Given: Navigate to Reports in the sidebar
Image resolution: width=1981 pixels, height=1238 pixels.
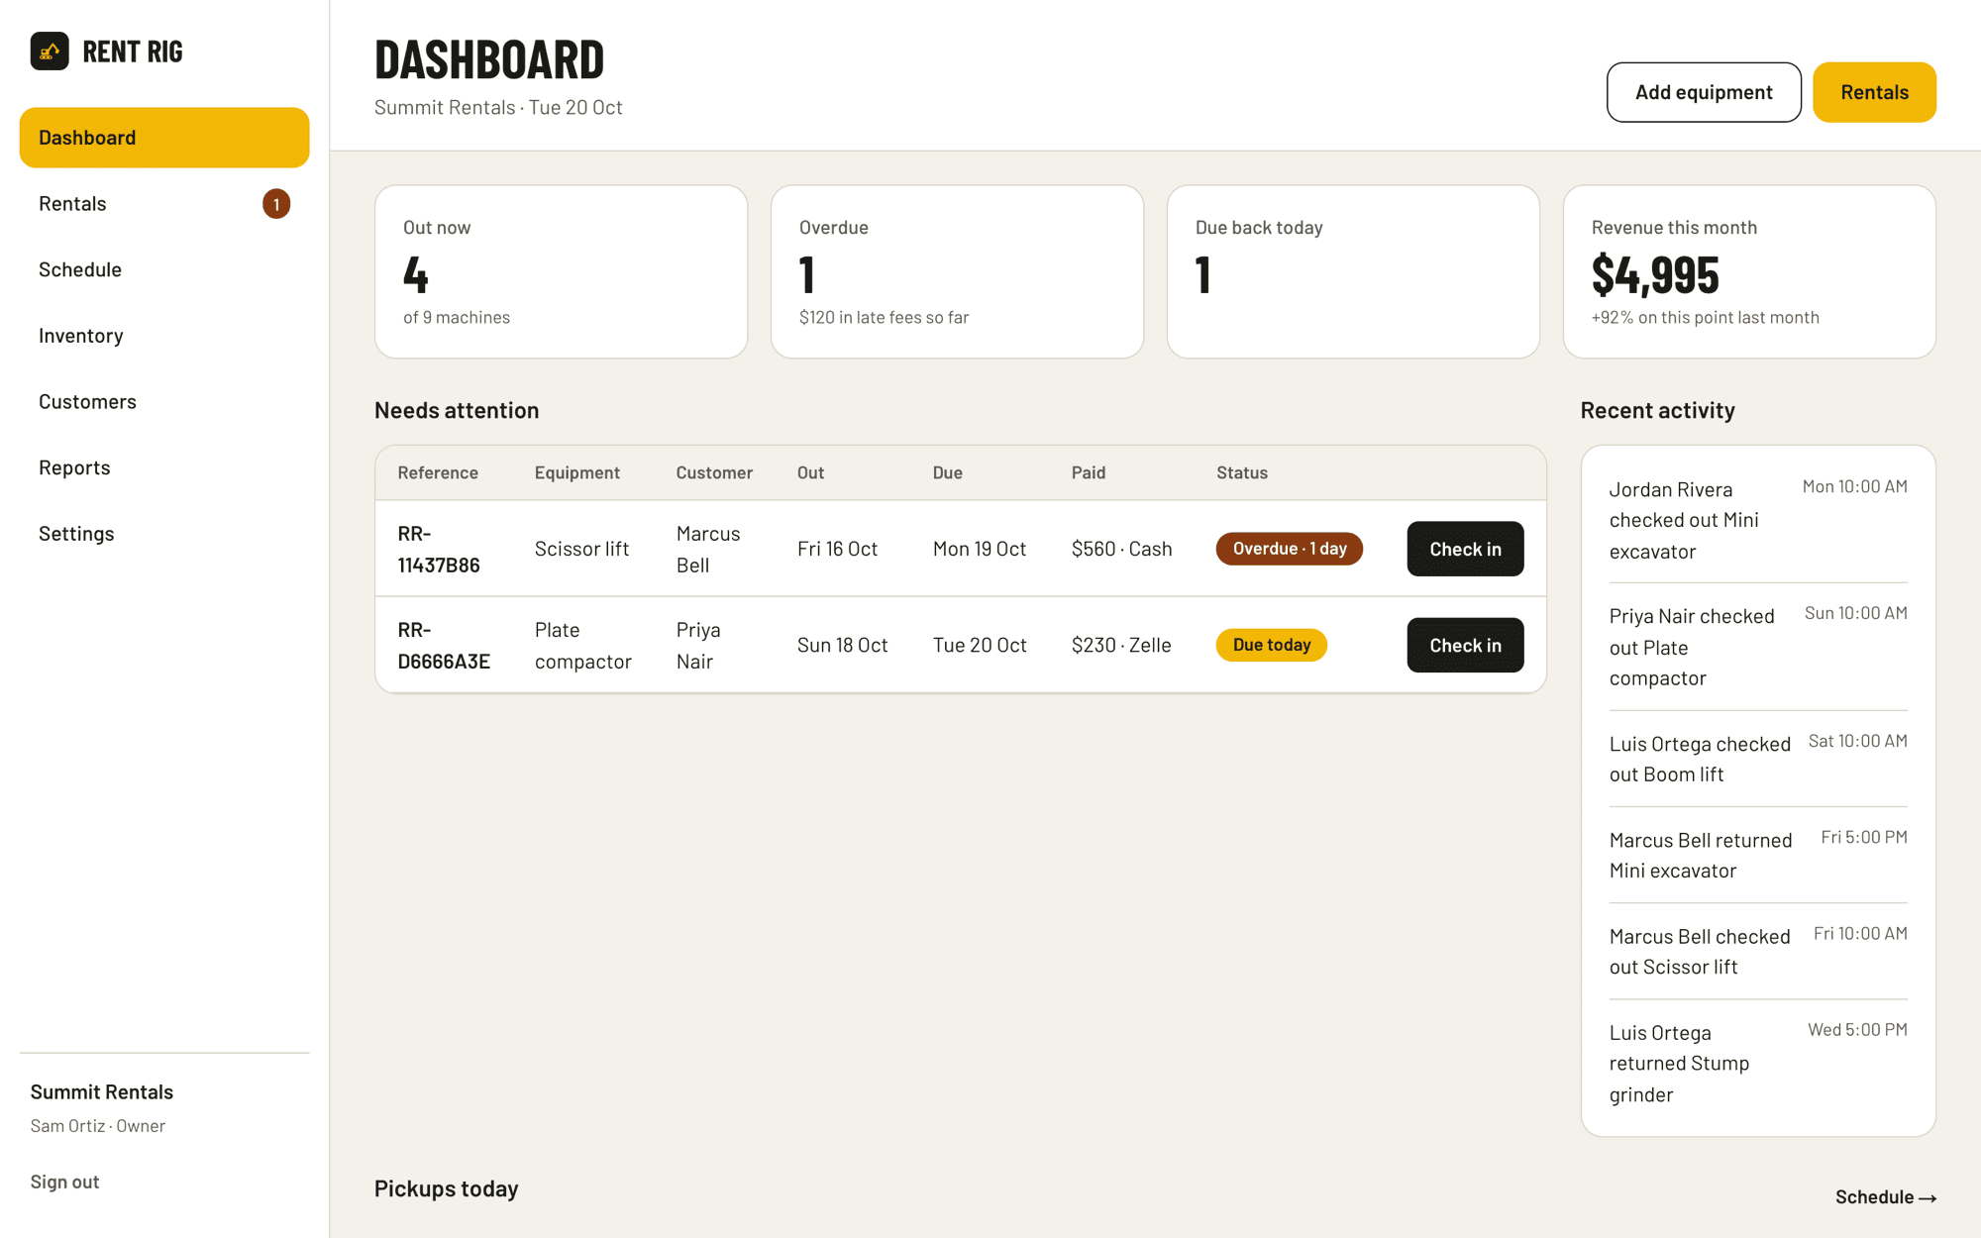Looking at the screenshot, I should 164,467.
